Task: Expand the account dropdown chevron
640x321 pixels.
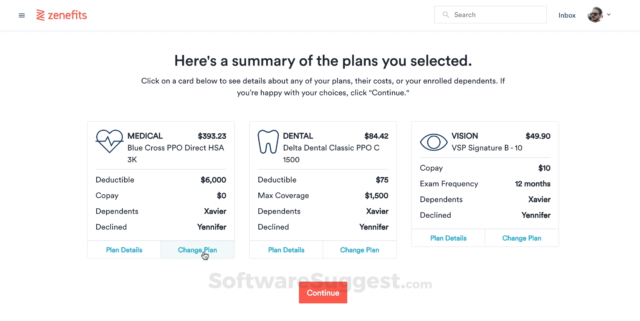Action: point(609,15)
